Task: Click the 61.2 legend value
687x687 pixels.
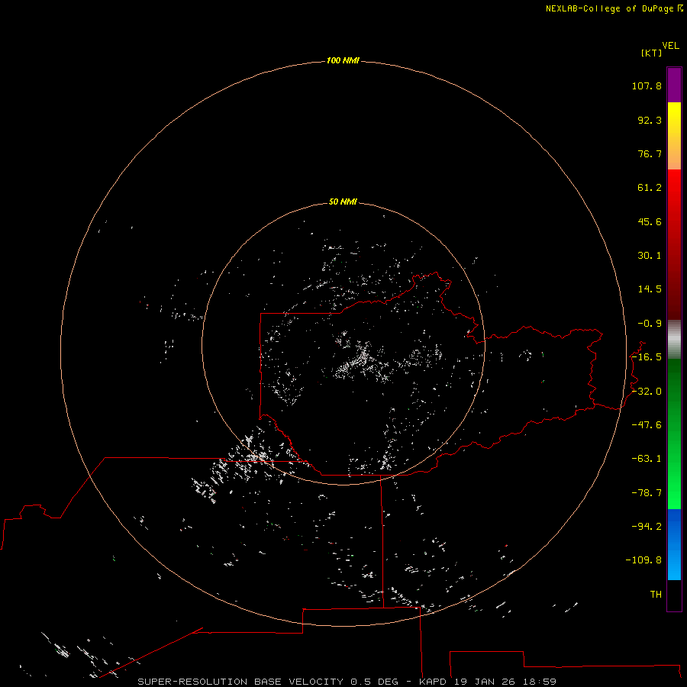Action: click(x=650, y=188)
